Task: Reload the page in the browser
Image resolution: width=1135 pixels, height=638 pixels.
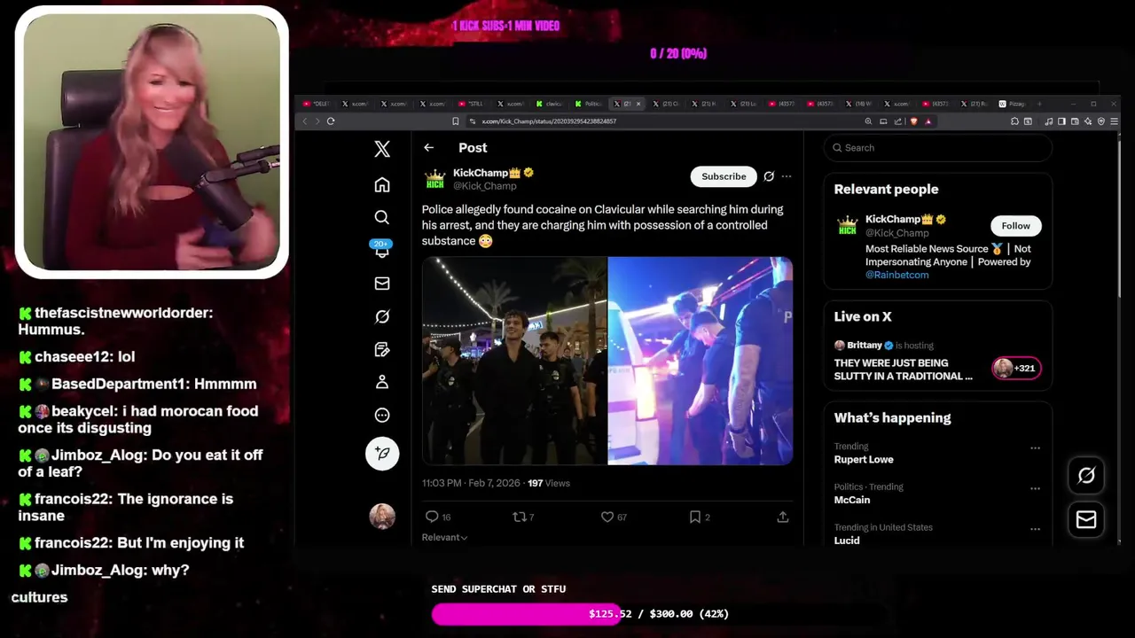Action: click(x=331, y=121)
